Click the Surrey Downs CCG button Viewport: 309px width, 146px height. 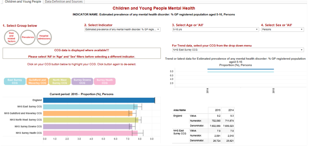coord(82,81)
